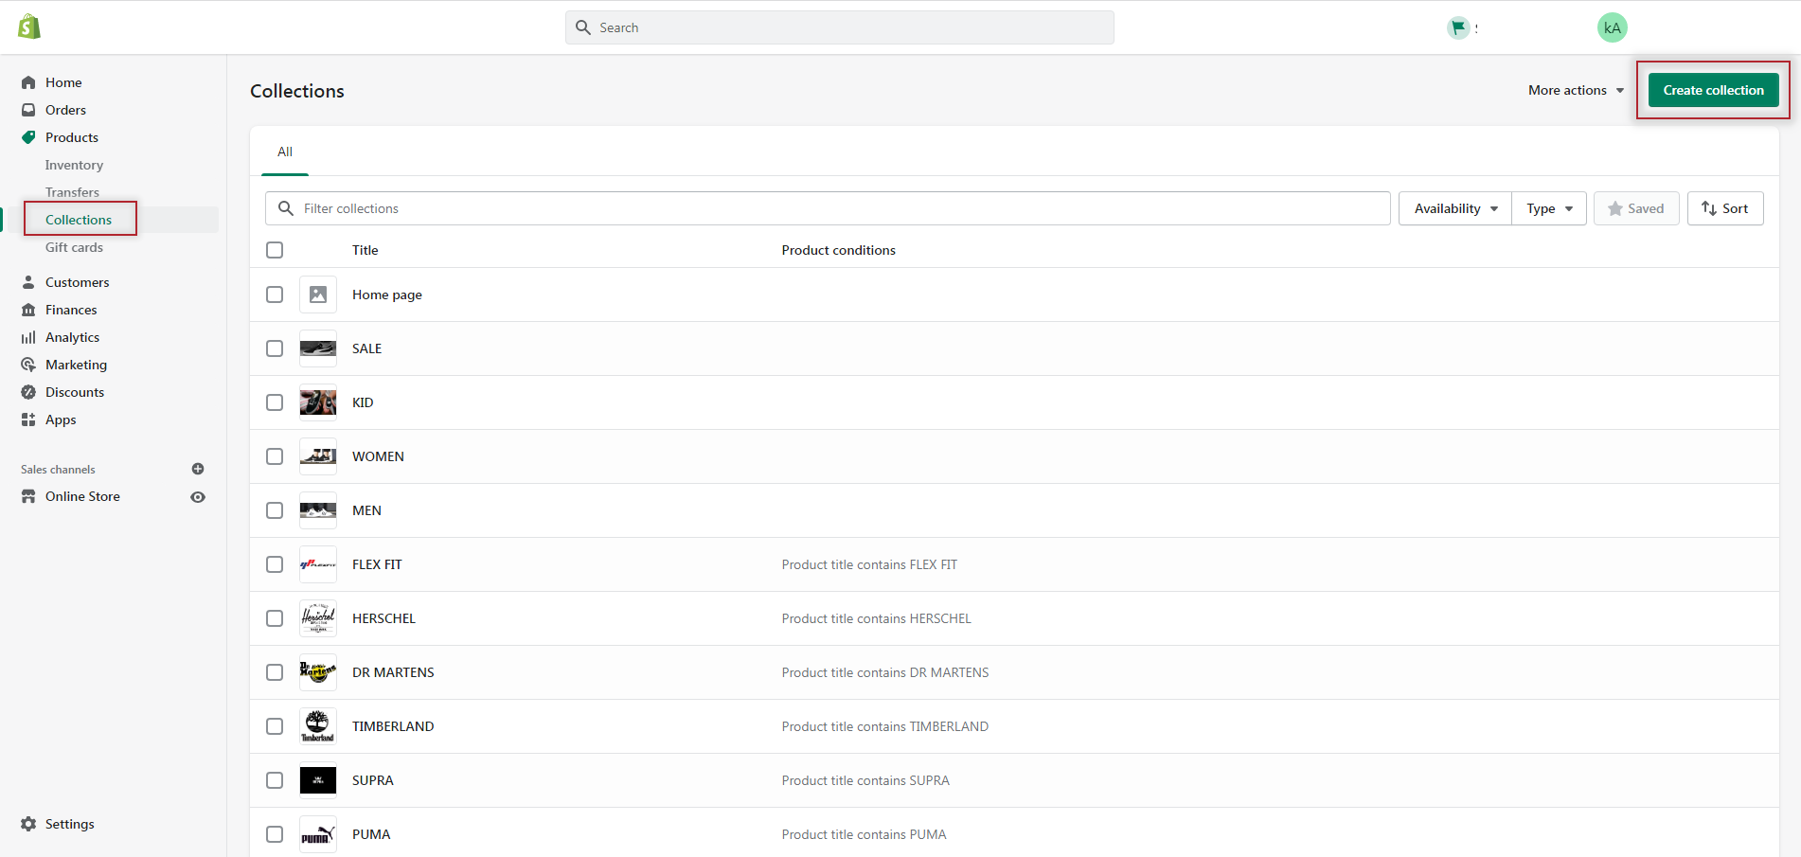Select the All tab
The height and width of the screenshot is (857, 1801).
pyautogui.click(x=285, y=152)
